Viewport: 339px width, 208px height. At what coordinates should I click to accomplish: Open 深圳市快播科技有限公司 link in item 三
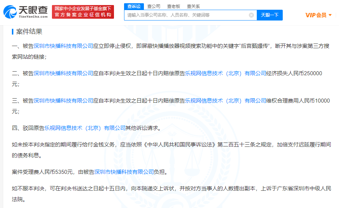coord(63,101)
